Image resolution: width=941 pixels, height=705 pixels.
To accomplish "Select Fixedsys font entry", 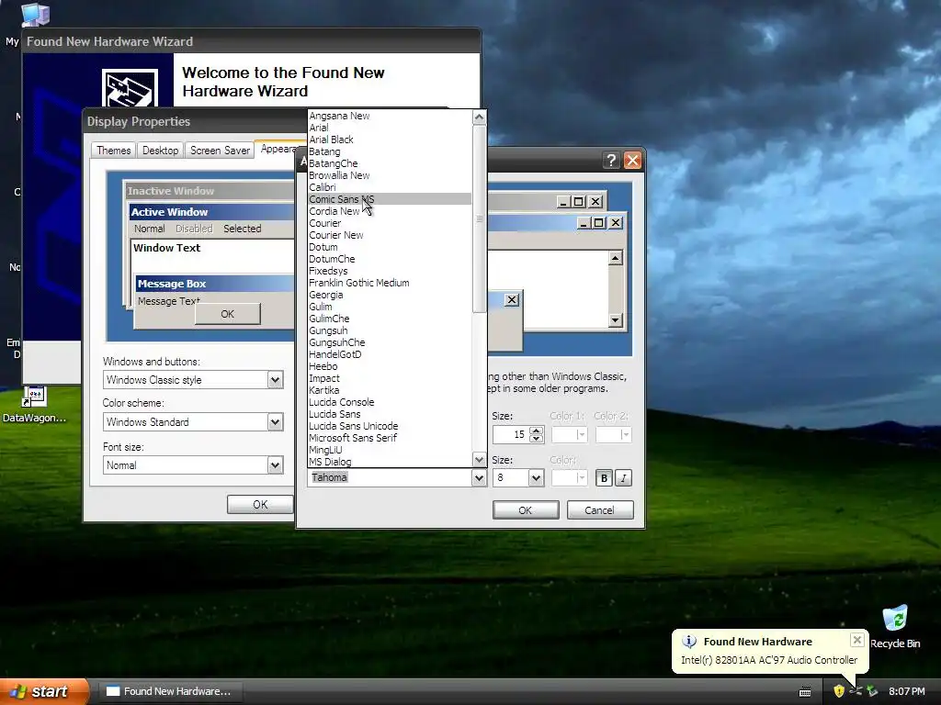I will [x=390, y=271].
